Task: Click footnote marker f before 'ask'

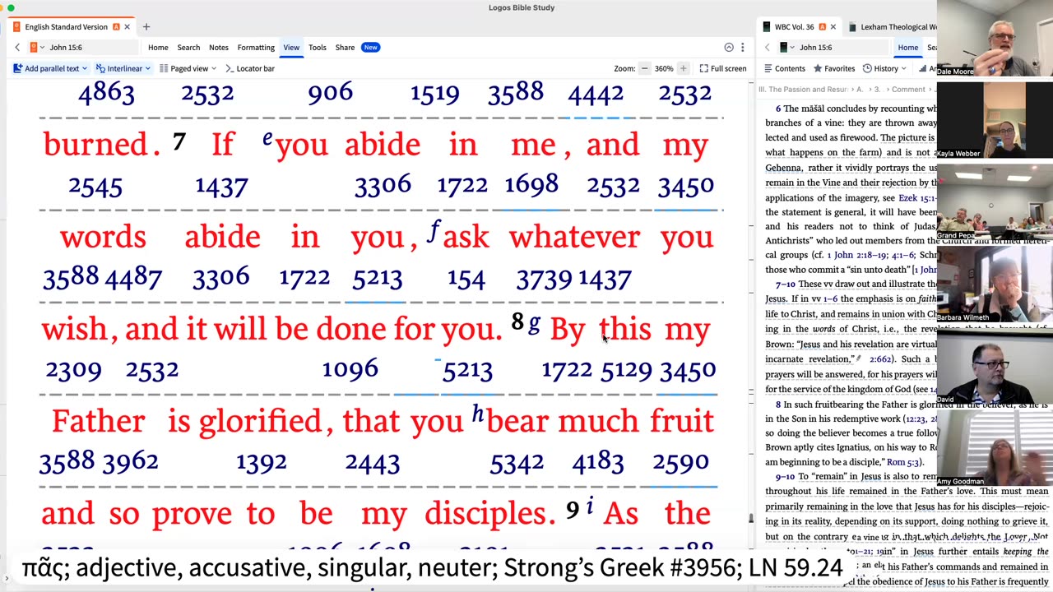Action: tap(434, 232)
